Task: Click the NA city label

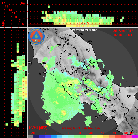Action: point(104,113)
